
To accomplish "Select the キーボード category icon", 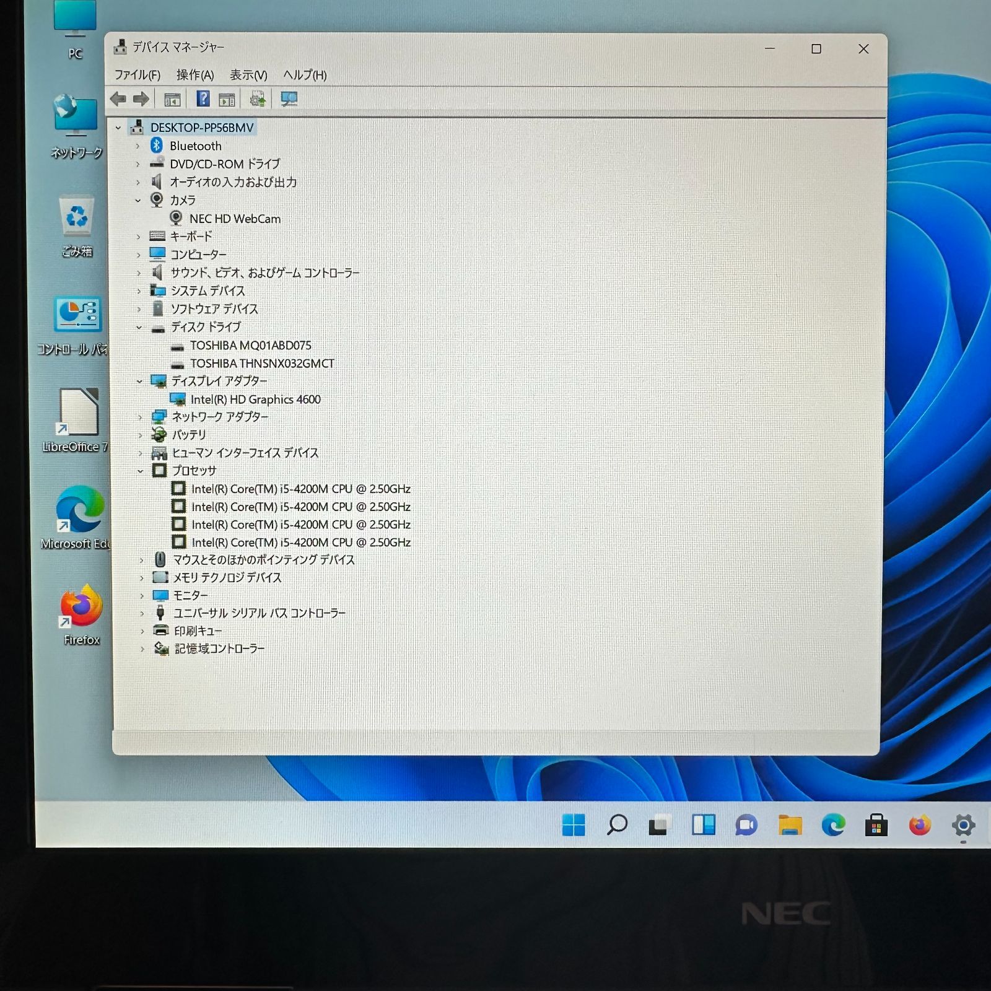I will pyautogui.click(x=157, y=236).
